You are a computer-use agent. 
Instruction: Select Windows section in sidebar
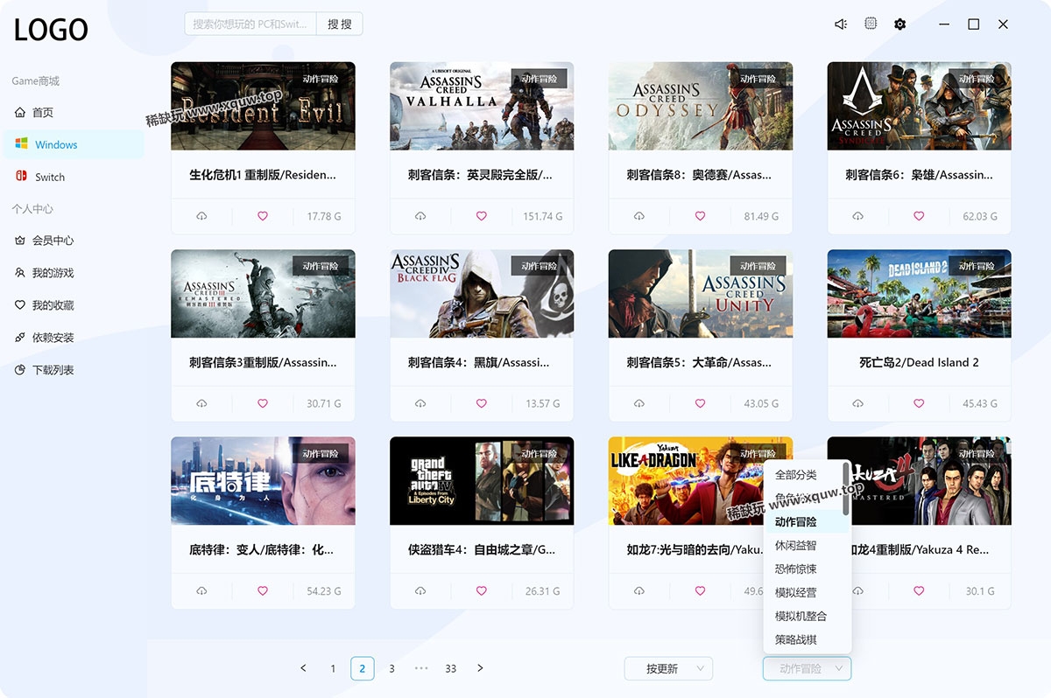[72, 144]
